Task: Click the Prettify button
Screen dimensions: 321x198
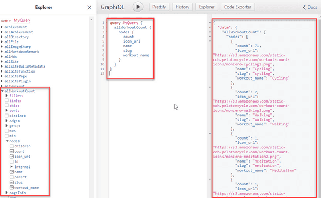Action: point(159,7)
